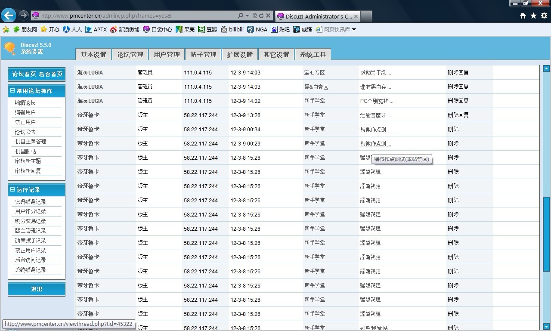This screenshot has height=331, width=551.
Task: Switch to the 系统工具 tab
Action: click(313, 55)
